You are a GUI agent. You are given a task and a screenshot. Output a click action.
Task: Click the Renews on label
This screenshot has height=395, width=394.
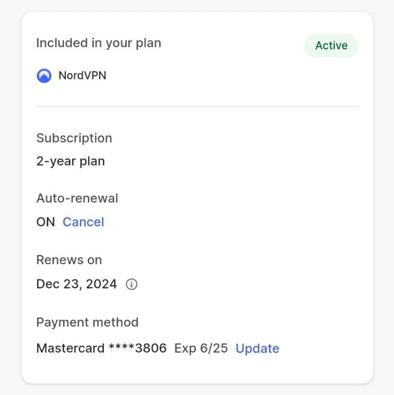[69, 260]
